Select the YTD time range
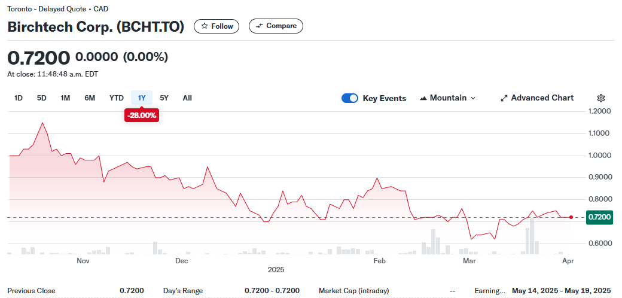 coord(117,98)
